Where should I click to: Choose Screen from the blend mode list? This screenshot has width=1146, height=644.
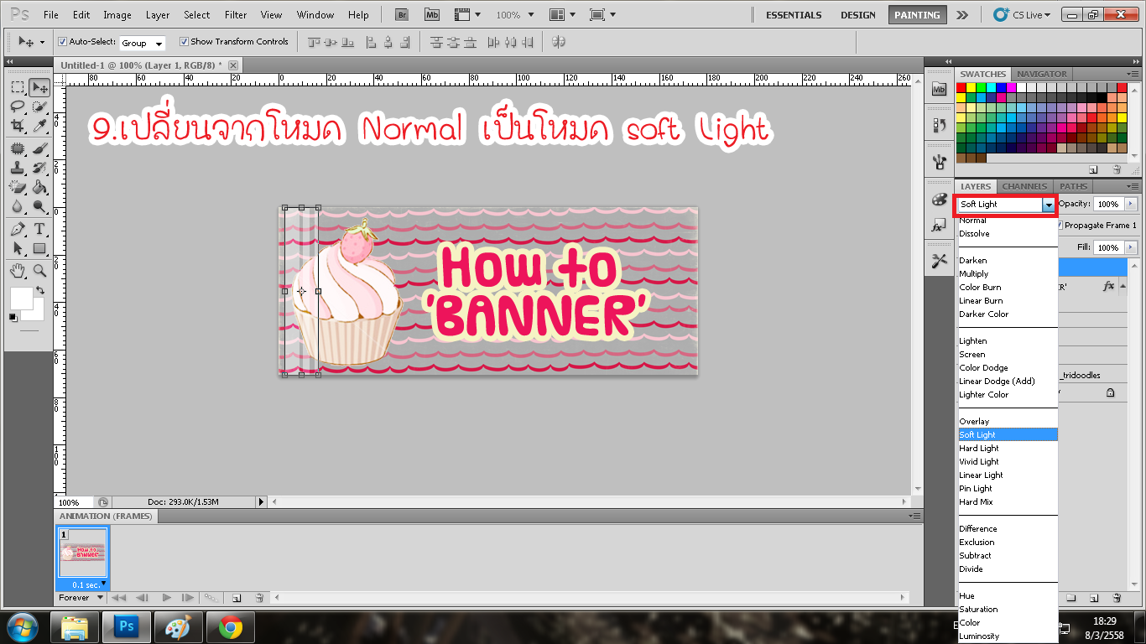point(1008,355)
